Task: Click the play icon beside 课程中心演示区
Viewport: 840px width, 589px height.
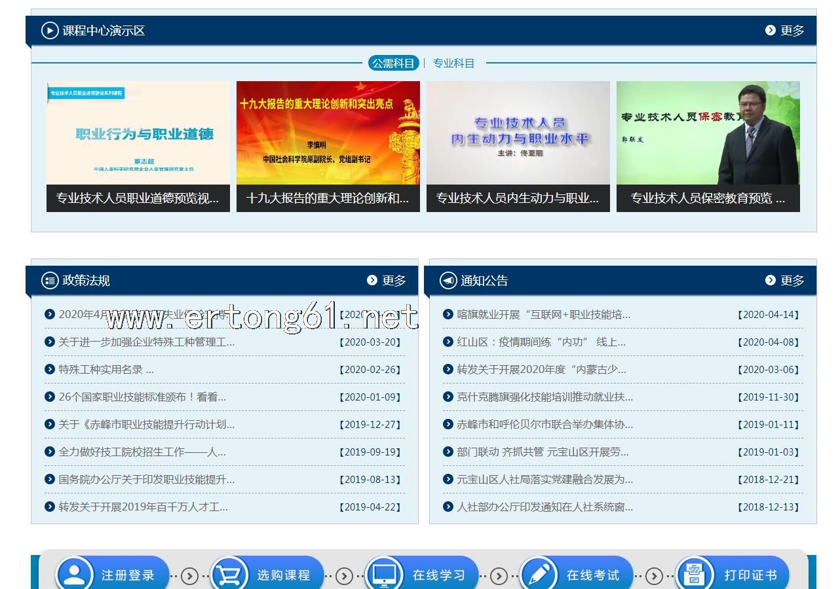Action: click(x=50, y=31)
